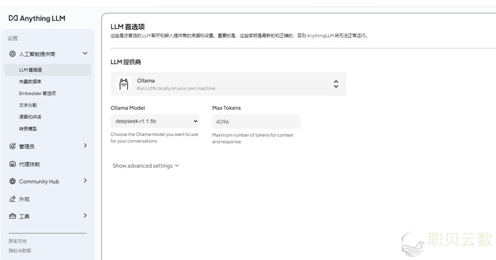
Task: Select 文本分割 in the sidebar
Action: tap(28, 105)
